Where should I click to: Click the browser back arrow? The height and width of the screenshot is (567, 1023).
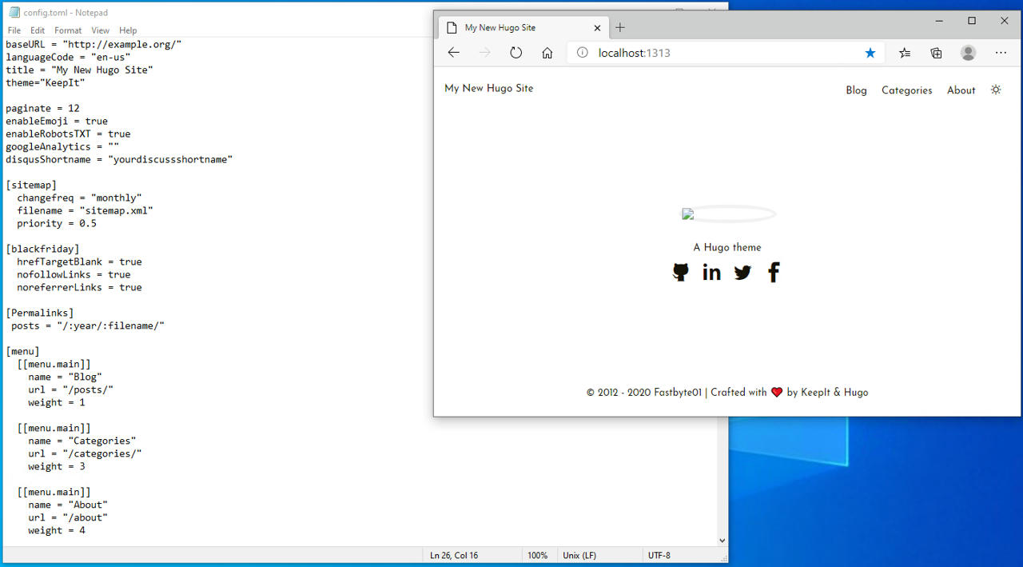453,53
